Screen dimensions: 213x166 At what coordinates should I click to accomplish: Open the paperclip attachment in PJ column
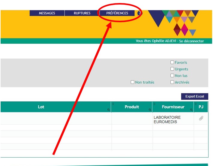pos(201,118)
